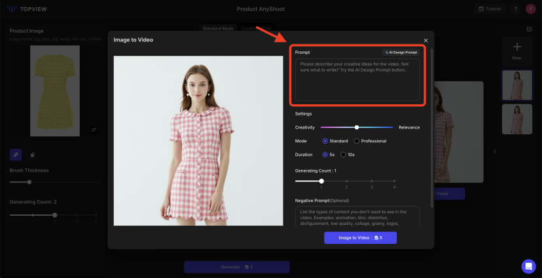The width and height of the screenshot is (542, 278).
Task: Open the chat support bubble
Action: pyautogui.click(x=528, y=266)
